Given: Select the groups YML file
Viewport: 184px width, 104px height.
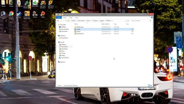Looking at the screenshot, I should click(x=104, y=31).
